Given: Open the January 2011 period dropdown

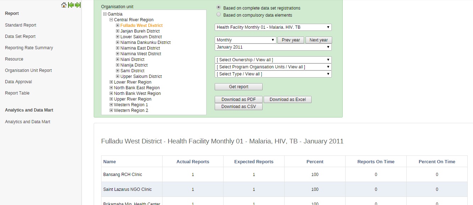Looking at the screenshot, I should [x=273, y=47].
